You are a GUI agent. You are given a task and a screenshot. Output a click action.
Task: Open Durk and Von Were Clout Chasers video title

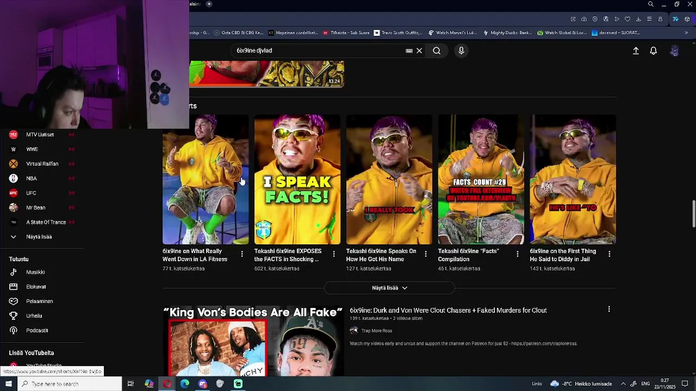tap(448, 310)
